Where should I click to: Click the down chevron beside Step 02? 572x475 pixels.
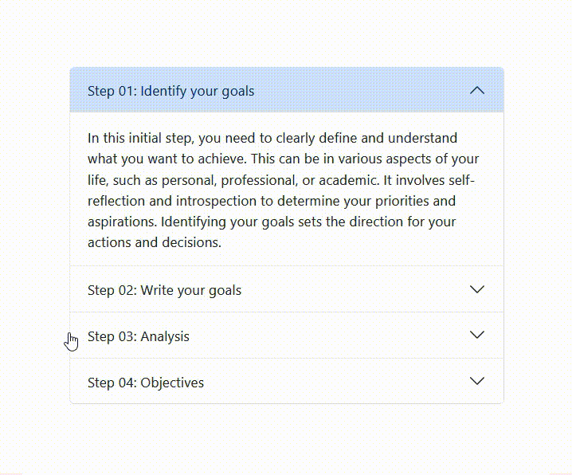coord(477,289)
